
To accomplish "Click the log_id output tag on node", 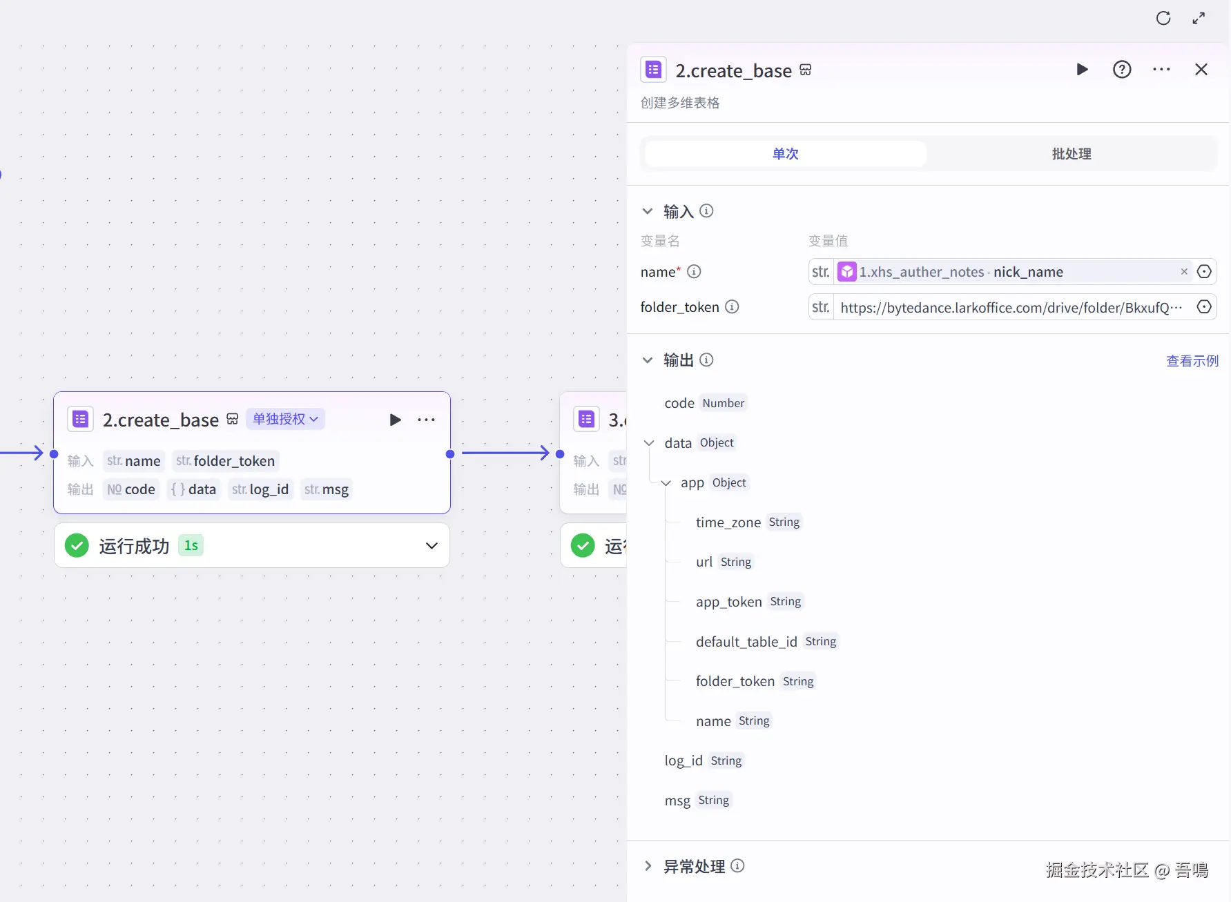I will [x=260, y=489].
